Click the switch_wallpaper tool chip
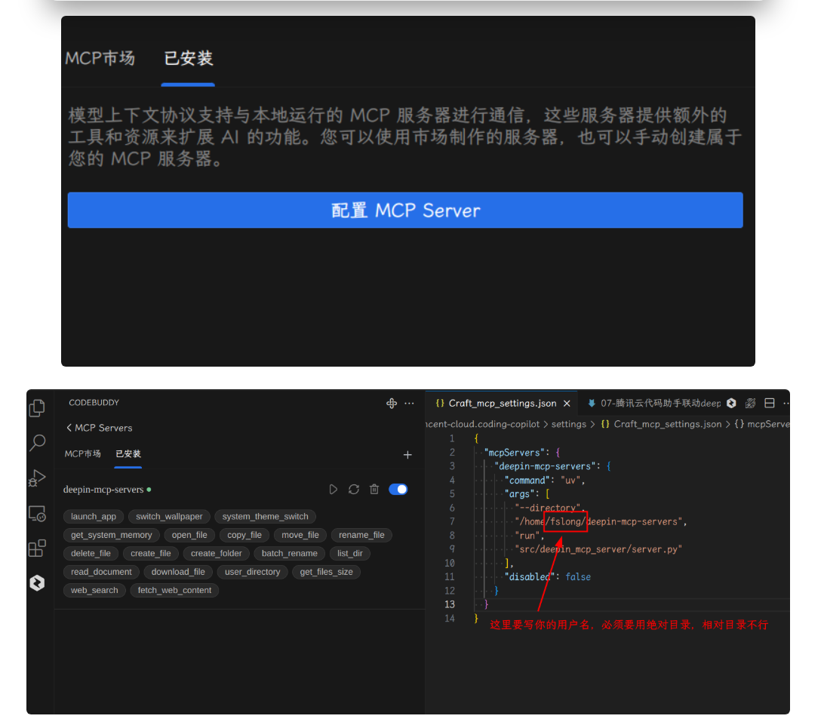The height and width of the screenshot is (725, 824). coord(169,517)
